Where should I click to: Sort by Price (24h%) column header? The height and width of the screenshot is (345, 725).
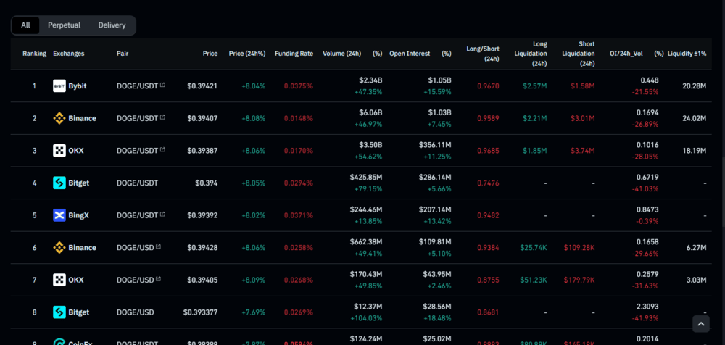247,54
